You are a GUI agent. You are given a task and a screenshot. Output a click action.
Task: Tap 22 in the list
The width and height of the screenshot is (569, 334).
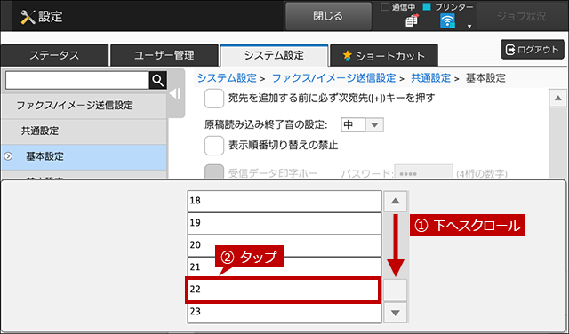[x=283, y=290]
